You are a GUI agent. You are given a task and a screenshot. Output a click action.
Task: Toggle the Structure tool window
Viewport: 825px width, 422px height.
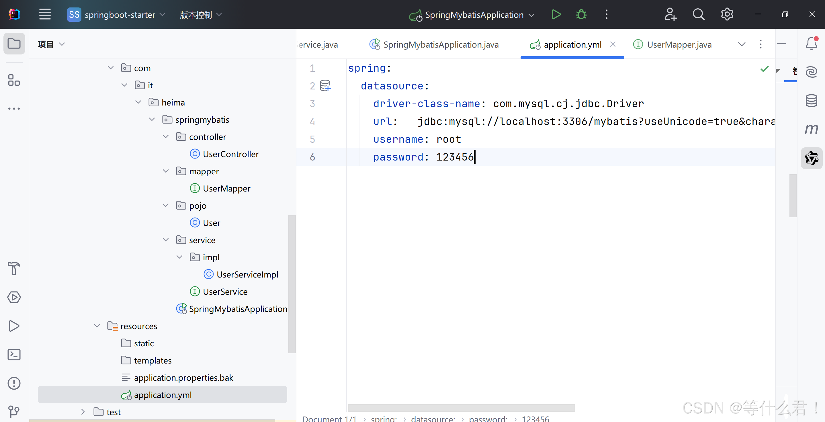point(14,80)
